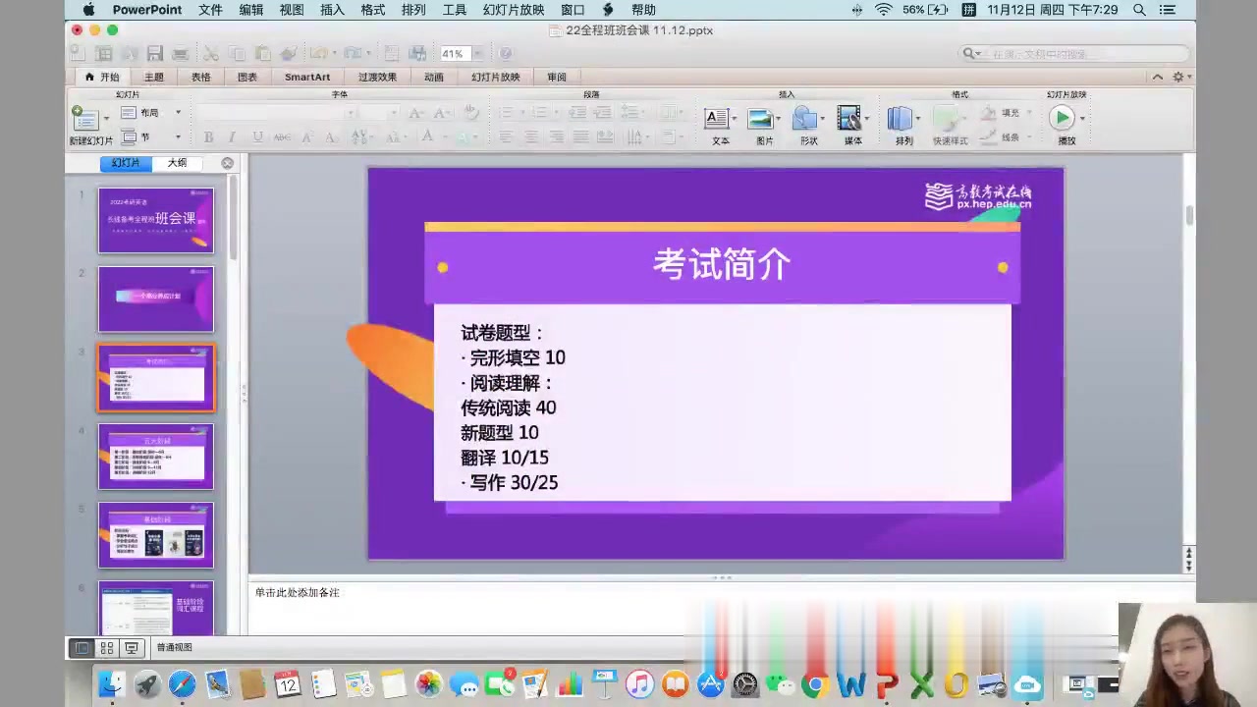The image size is (1257, 707).
Task: Toggle Italic formatting
Action: click(232, 137)
